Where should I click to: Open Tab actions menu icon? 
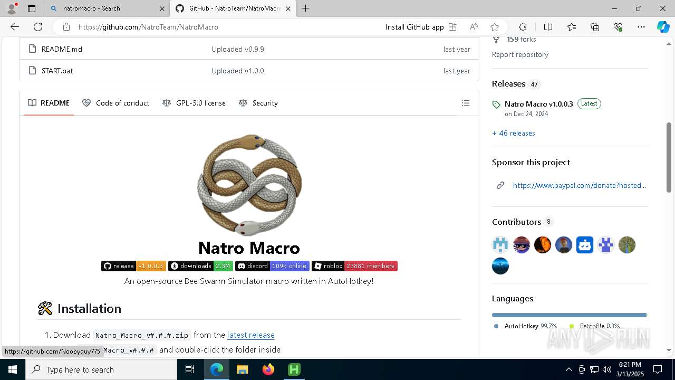32,8
